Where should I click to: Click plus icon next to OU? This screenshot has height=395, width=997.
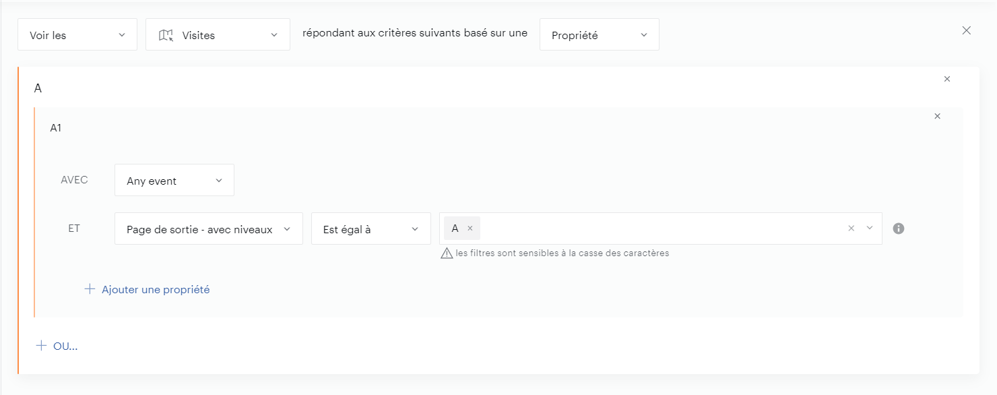coord(41,346)
